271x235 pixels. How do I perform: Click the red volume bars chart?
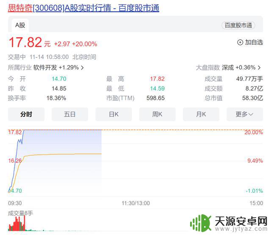coord(17,224)
